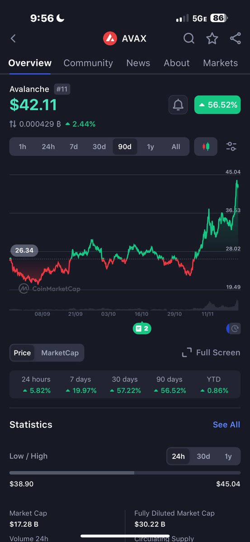Image resolution: width=250 pixels, height=542 pixels.
Task: Tap the $45.04 high price
Action: (228, 484)
